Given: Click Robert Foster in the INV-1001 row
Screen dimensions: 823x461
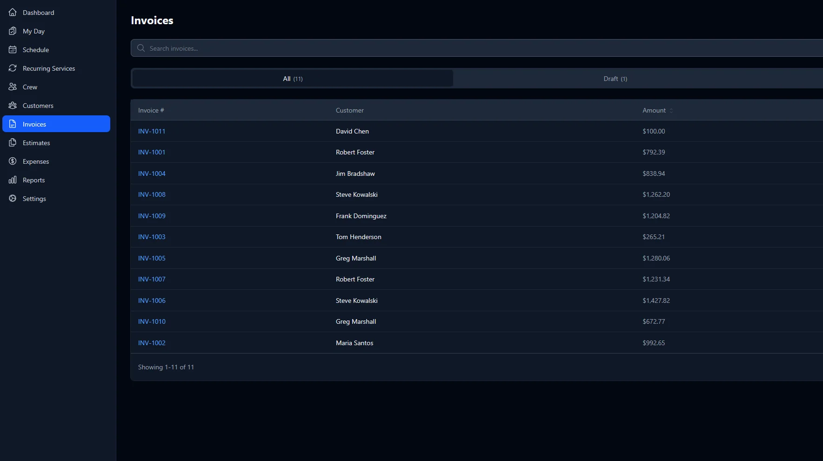Looking at the screenshot, I should [355, 152].
